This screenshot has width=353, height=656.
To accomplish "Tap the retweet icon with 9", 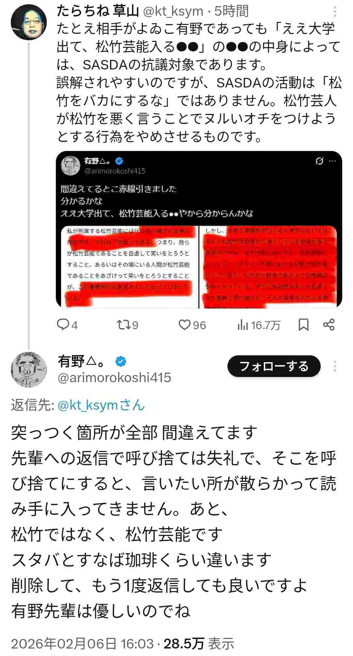I will pyautogui.click(x=127, y=325).
